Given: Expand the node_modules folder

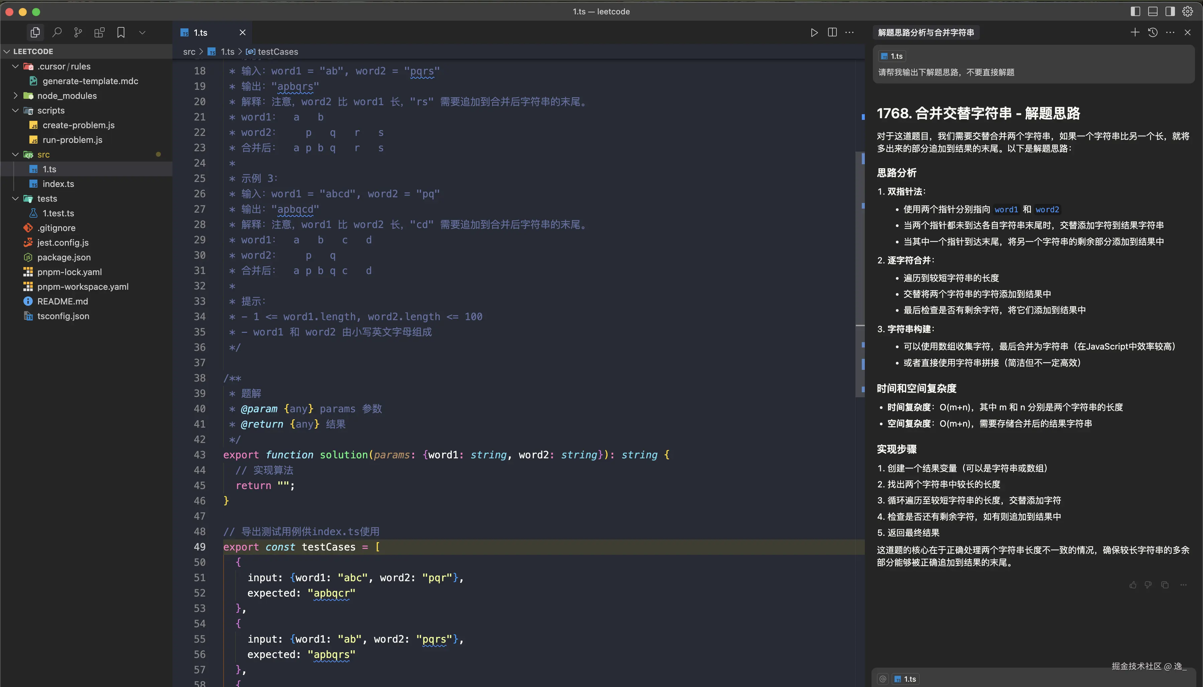Looking at the screenshot, I should point(66,96).
